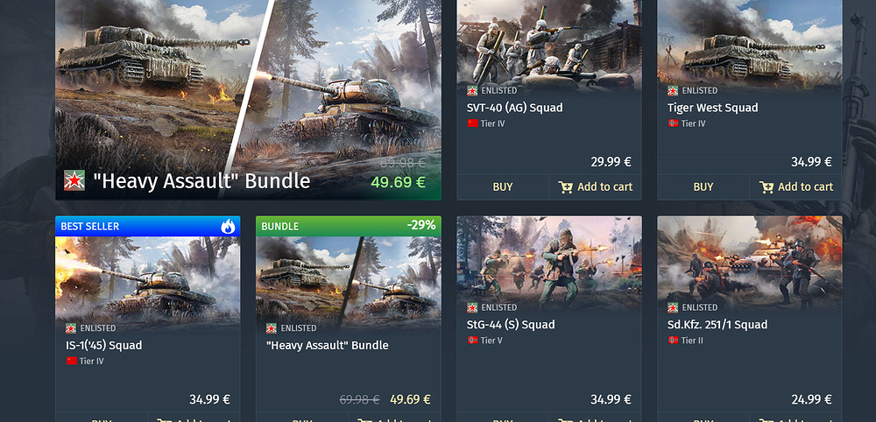This screenshot has height=422, width=876.
Task: Click the small Heavy Assault Bundle title
Action: tap(327, 346)
